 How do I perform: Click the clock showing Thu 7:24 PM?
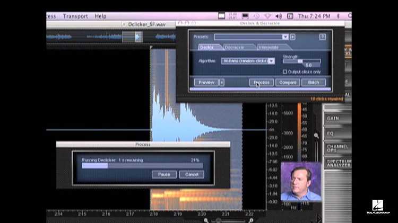314,16
